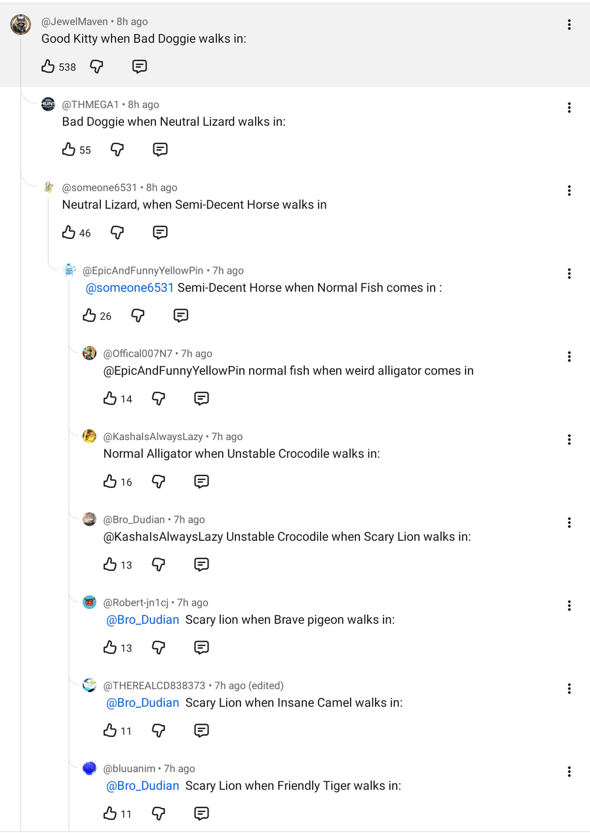Image resolution: width=590 pixels, height=833 pixels.
Task: Visit the @KashaIsAlwaysLazy channel username
Action: pyautogui.click(x=153, y=437)
